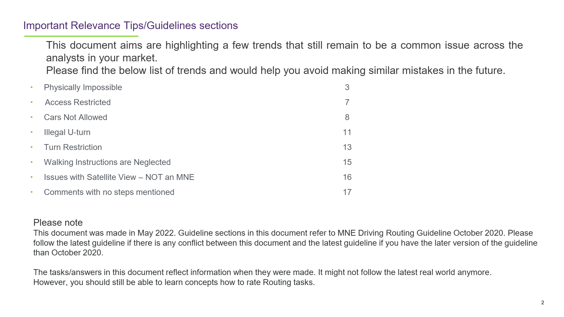Open Issues with Satellite View entry
Screen dimensions: 564x317
(119, 177)
